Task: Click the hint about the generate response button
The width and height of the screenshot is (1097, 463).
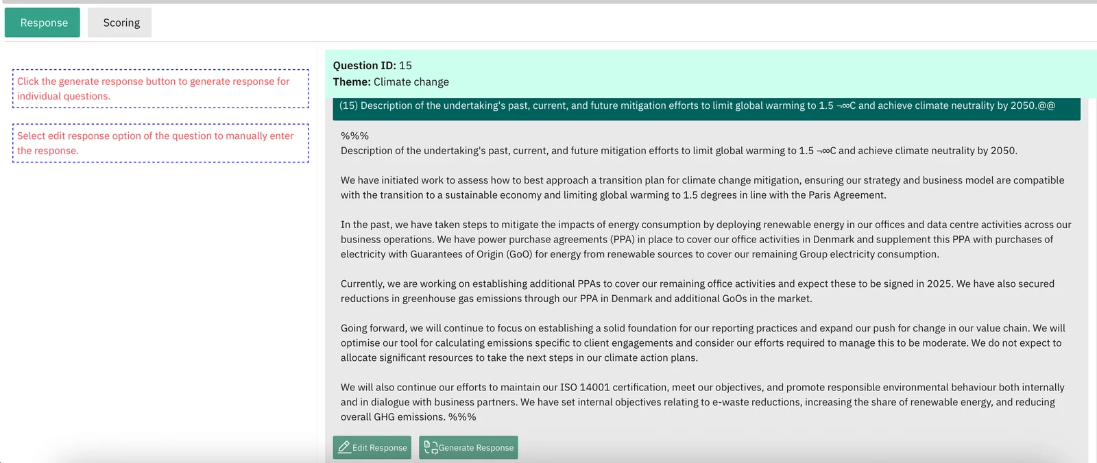Action: 160,88
